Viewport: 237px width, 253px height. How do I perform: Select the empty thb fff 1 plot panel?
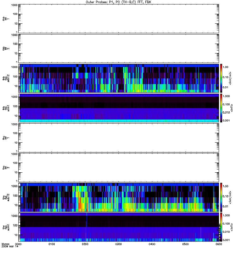click(119, 19)
